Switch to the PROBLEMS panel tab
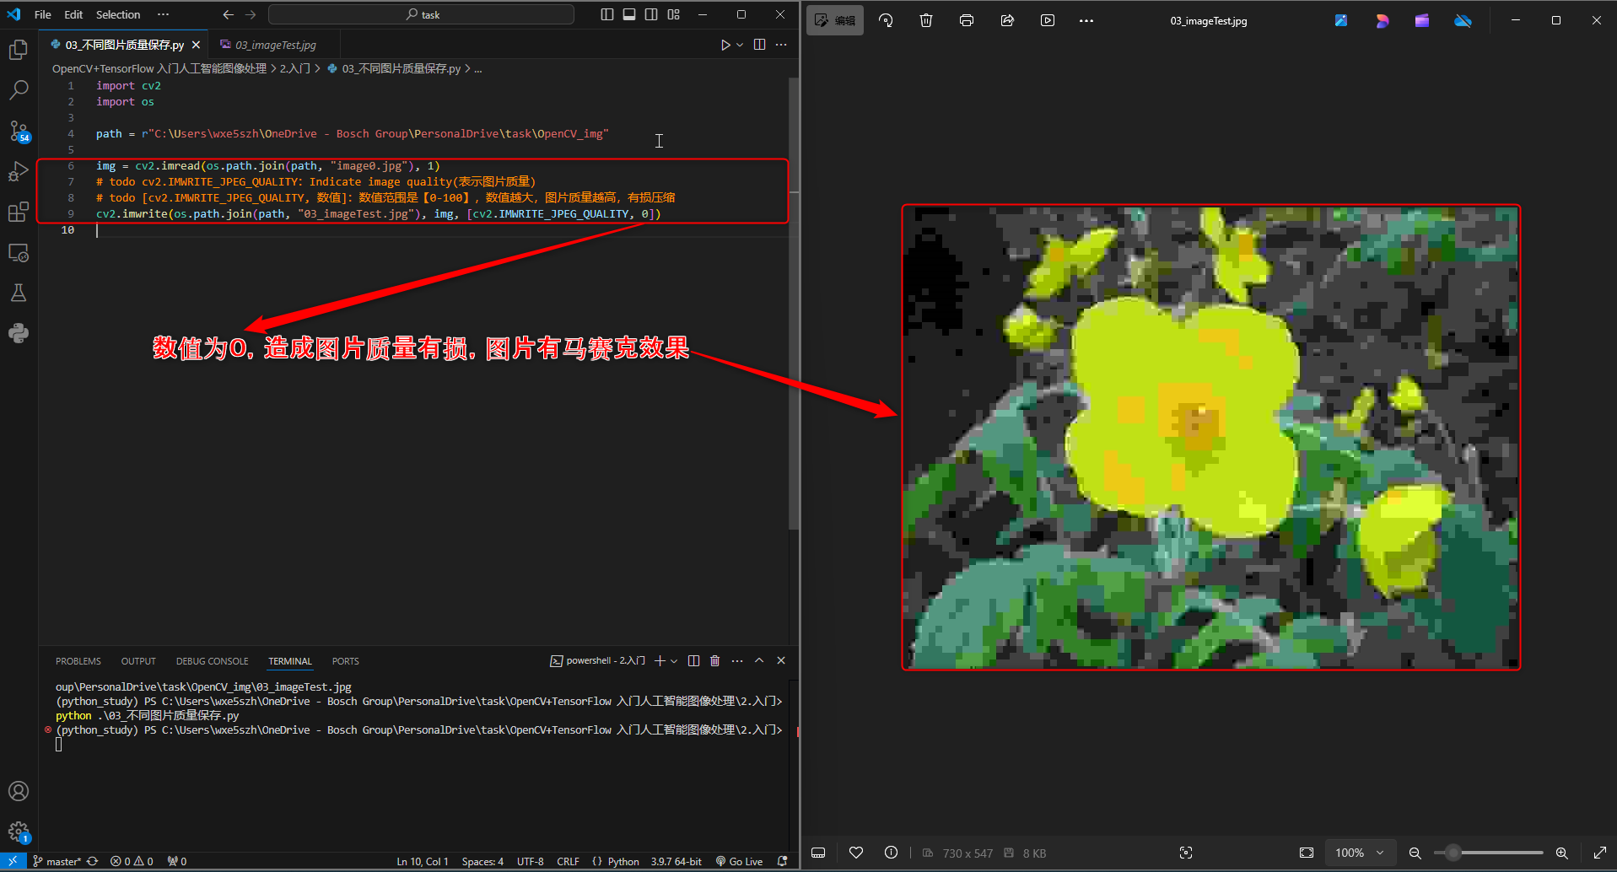Image resolution: width=1617 pixels, height=872 pixels. click(78, 661)
